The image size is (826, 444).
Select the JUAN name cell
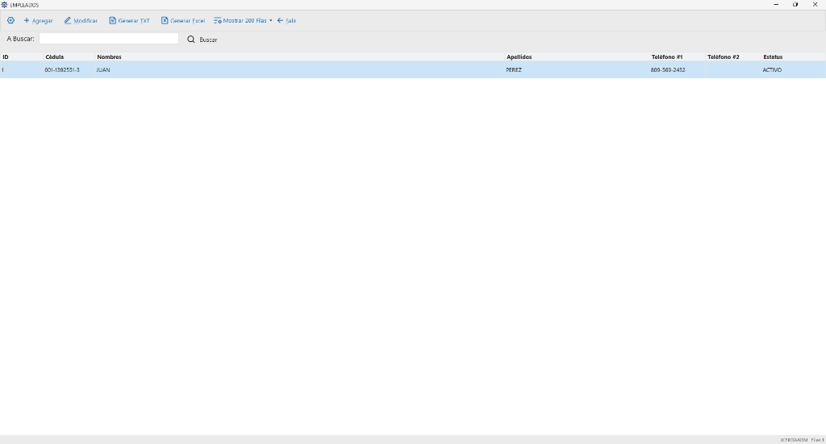299,69
